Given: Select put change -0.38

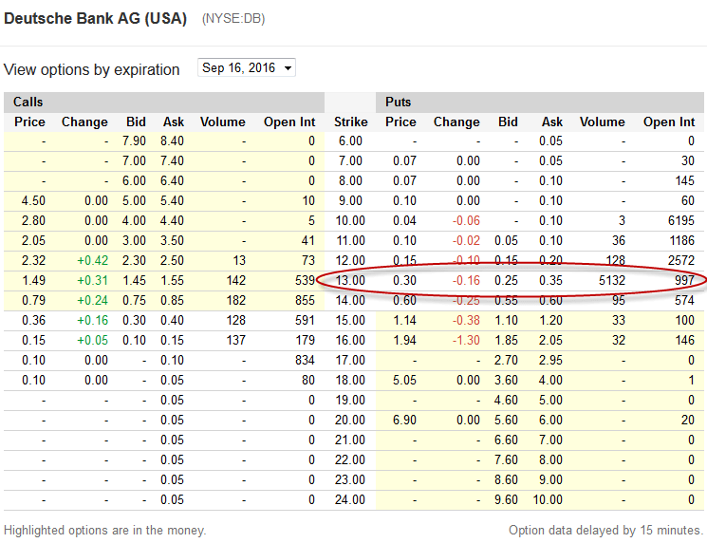Looking at the screenshot, I should pyautogui.click(x=466, y=320).
